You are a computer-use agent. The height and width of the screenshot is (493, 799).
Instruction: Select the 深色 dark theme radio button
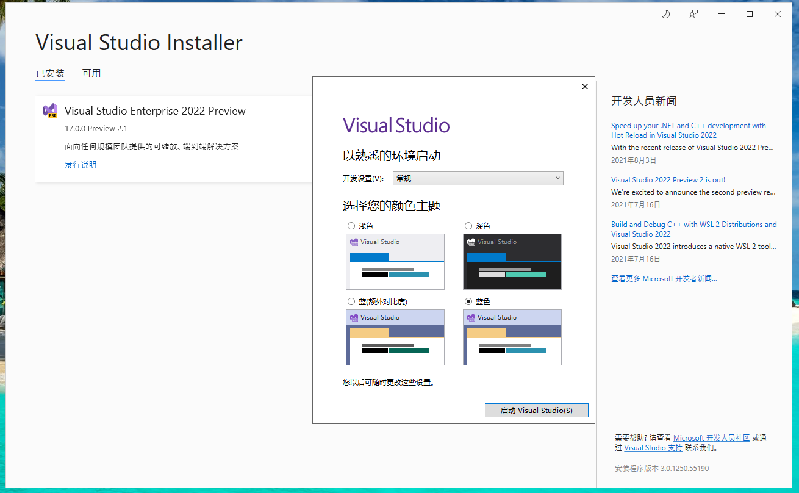click(x=468, y=226)
